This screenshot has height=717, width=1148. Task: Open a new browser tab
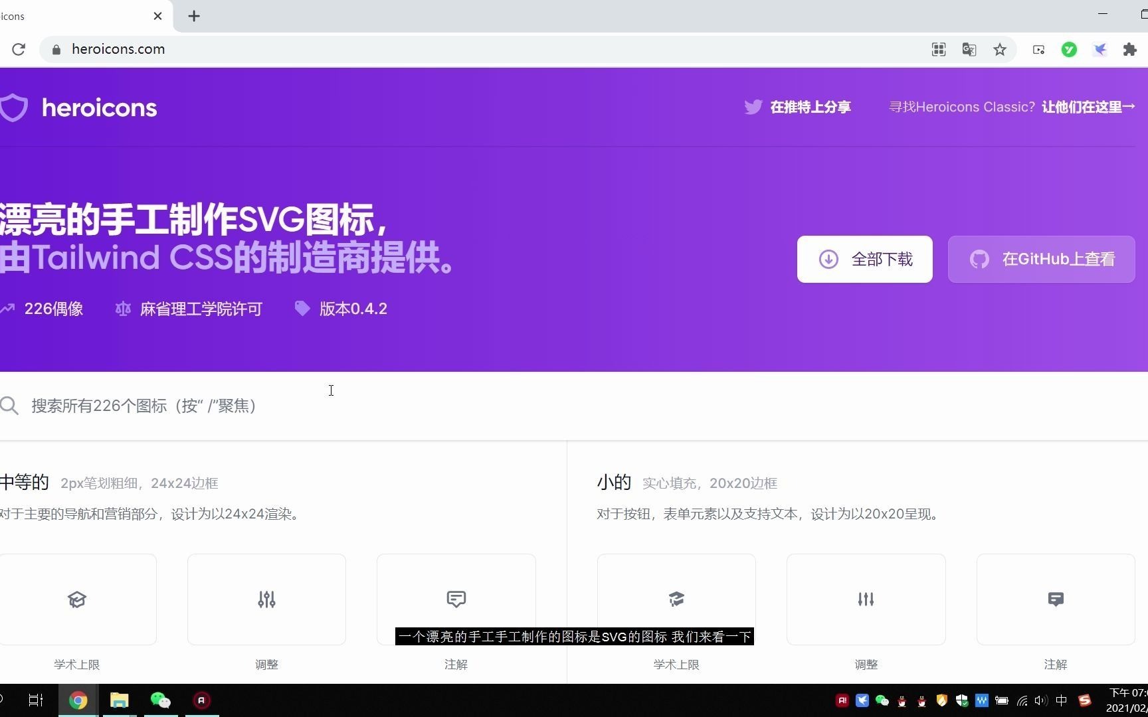194,16
